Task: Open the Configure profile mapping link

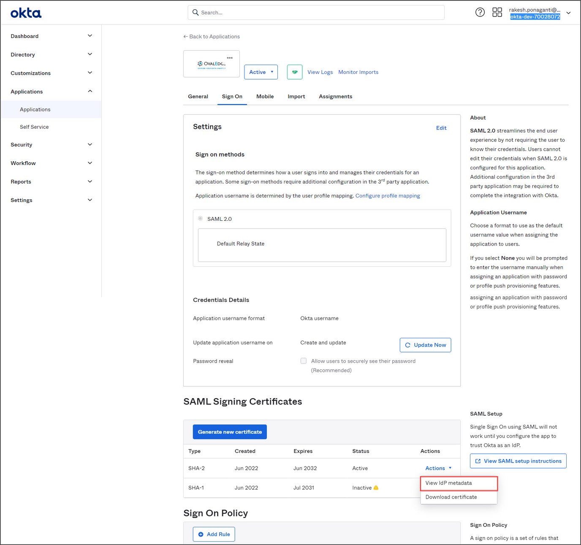Action: click(x=388, y=195)
